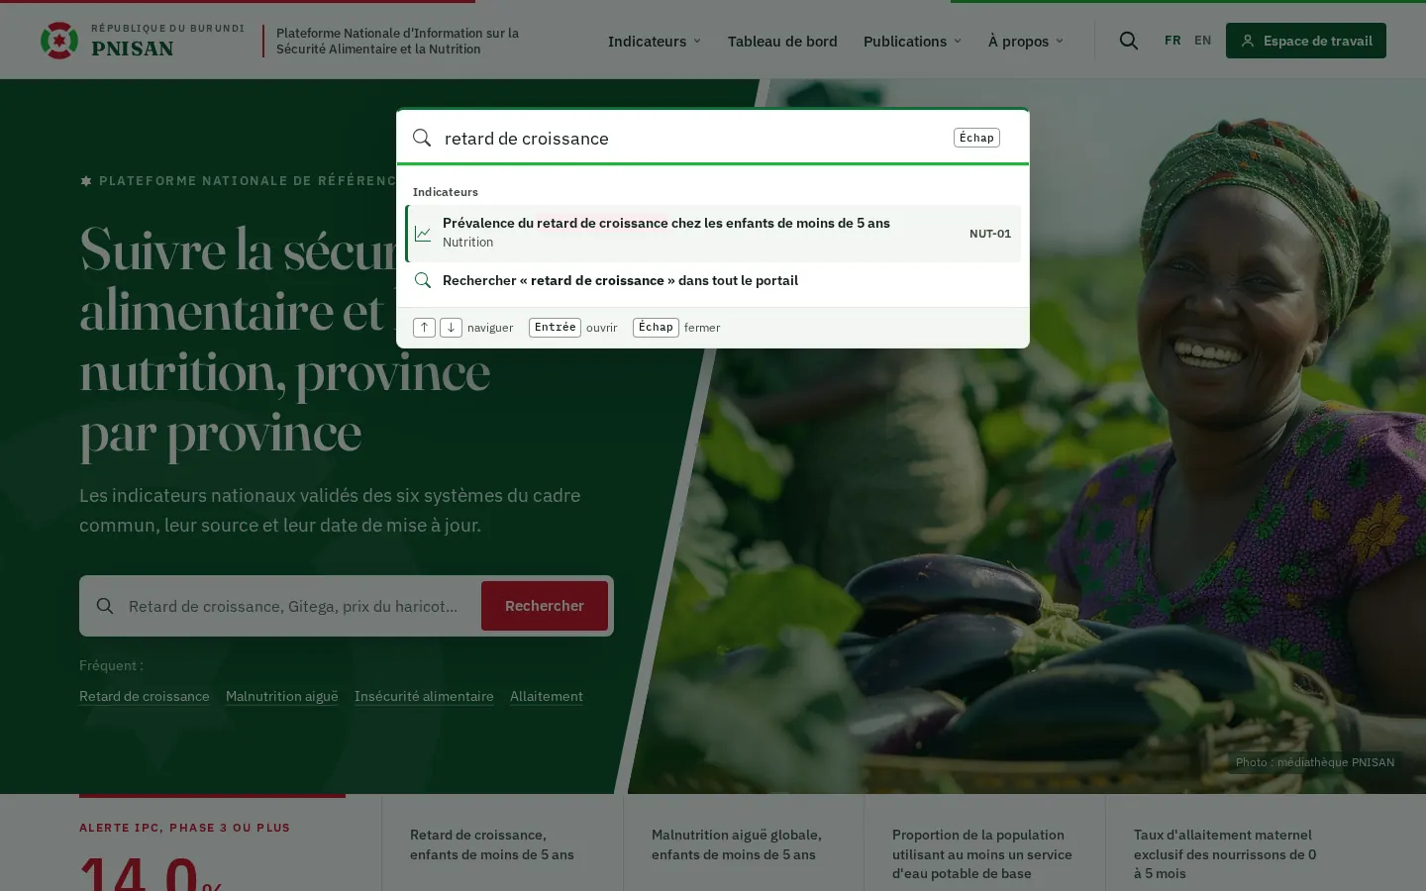Select the frequent search "Insécurité alimentaire"
The width and height of the screenshot is (1426, 891).
tap(424, 696)
